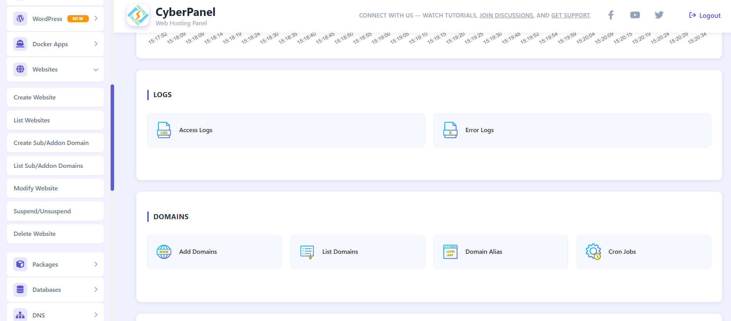This screenshot has height=321, width=731.
Task: Open the Access Logs card
Action: [x=286, y=130]
